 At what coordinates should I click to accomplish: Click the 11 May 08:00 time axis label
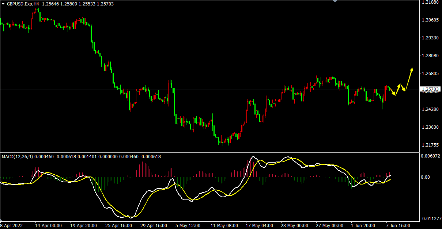pyautogui.click(x=223, y=226)
